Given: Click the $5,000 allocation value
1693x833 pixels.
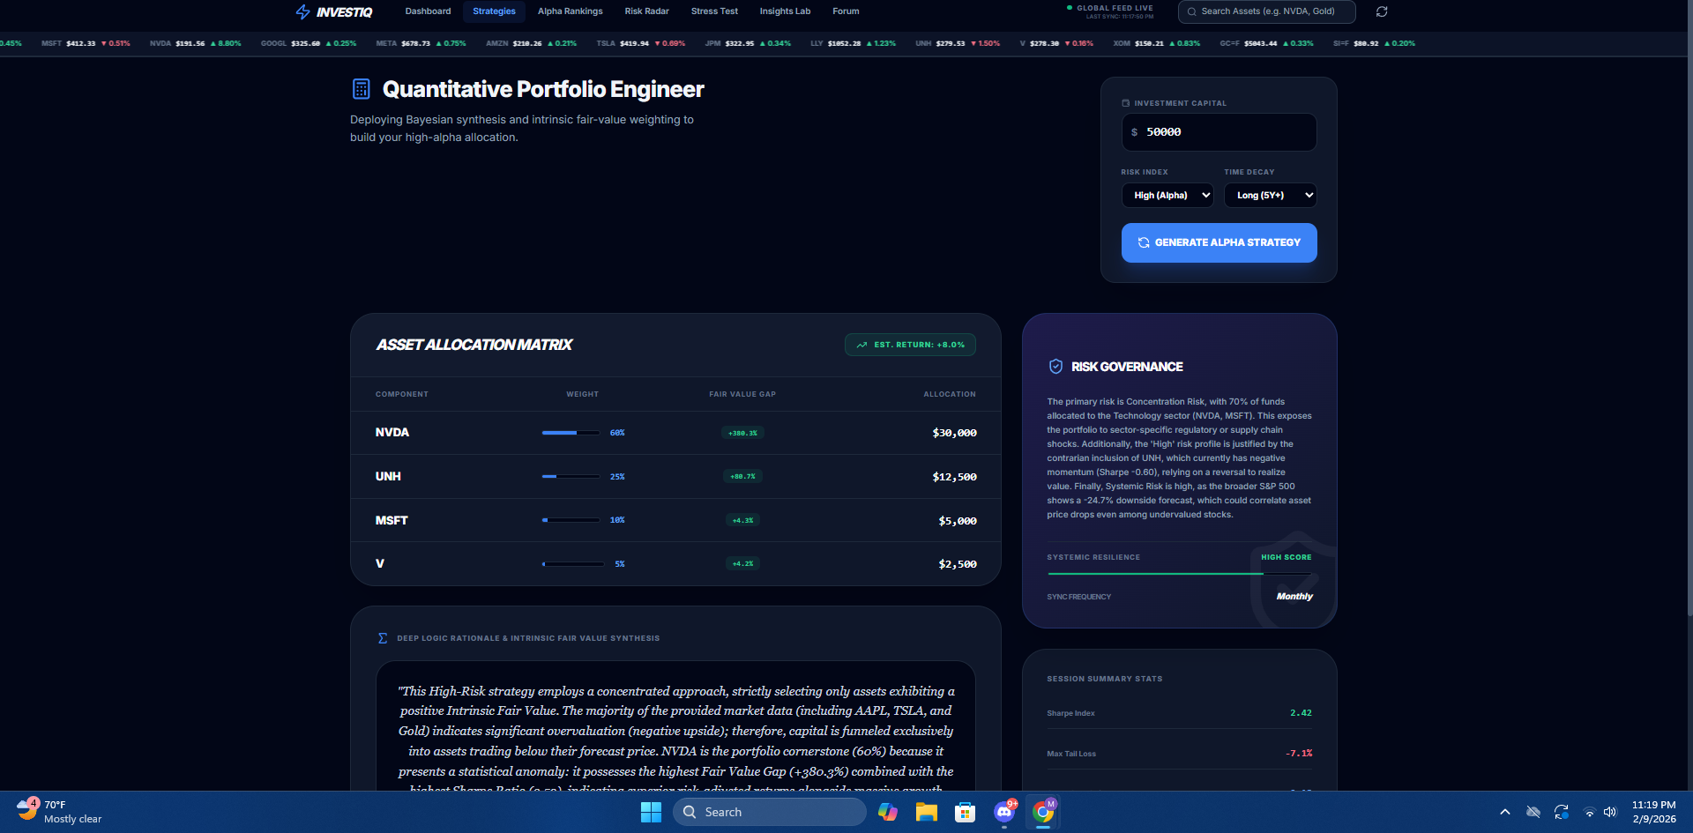Looking at the screenshot, I should [x=958, y=521].
